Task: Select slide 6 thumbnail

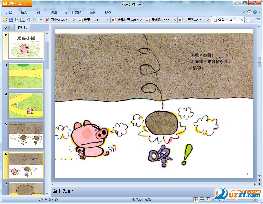Action: pos(26,165)
